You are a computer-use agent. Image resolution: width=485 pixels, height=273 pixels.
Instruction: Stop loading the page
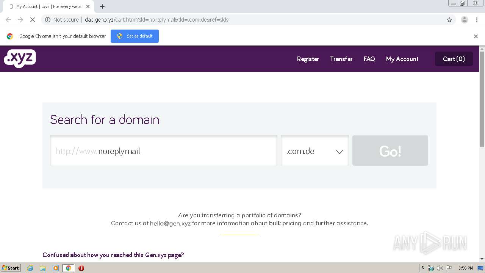(32, 20)
